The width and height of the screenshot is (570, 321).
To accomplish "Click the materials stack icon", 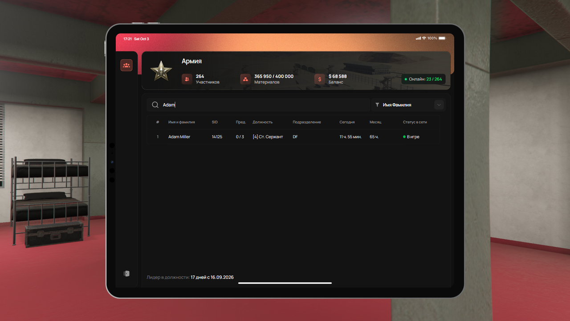I will click(x=245, y=79).
